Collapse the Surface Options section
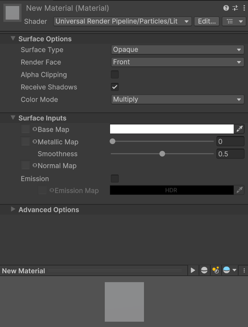Viewport: 248px width, 327px height. click(x=13, y=38)
